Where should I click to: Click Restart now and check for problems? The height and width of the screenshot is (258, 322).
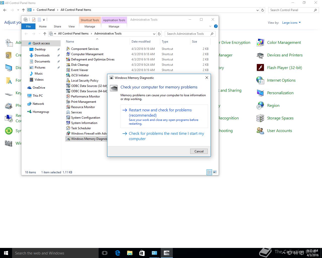(164, 116)
